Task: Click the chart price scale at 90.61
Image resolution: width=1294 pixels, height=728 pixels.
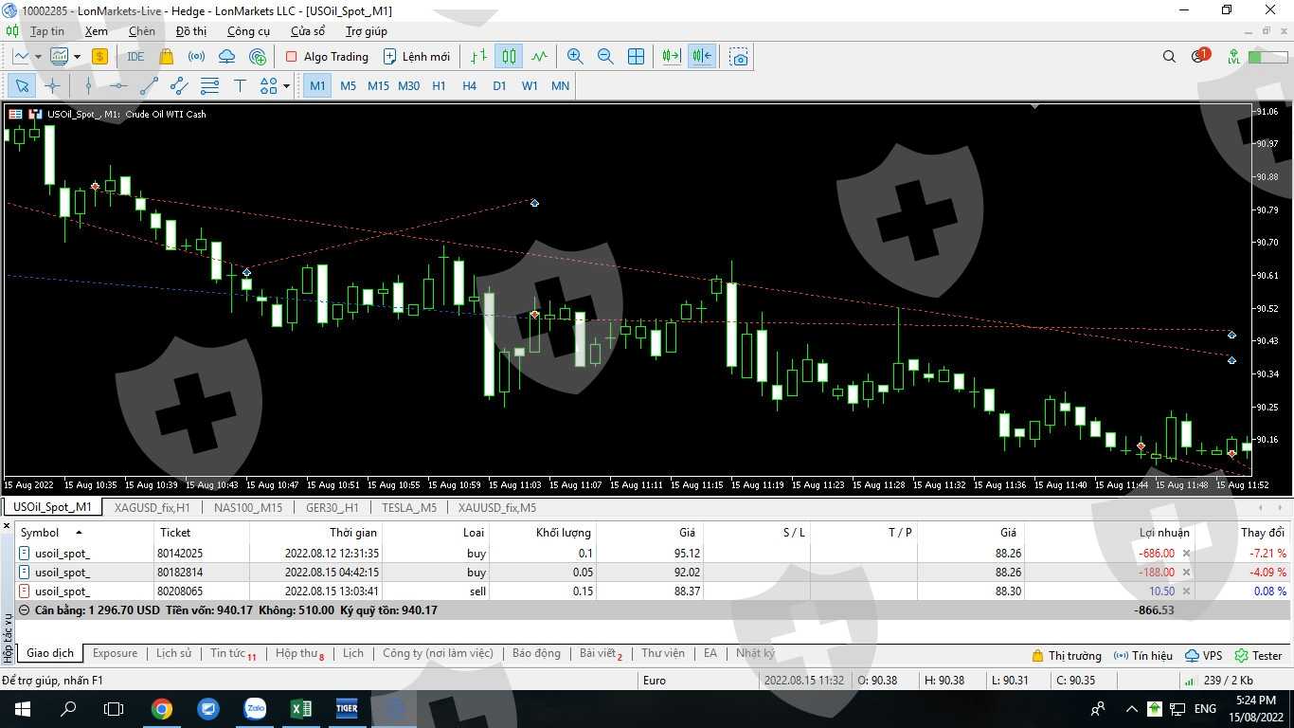Action: pos(1267,275)
